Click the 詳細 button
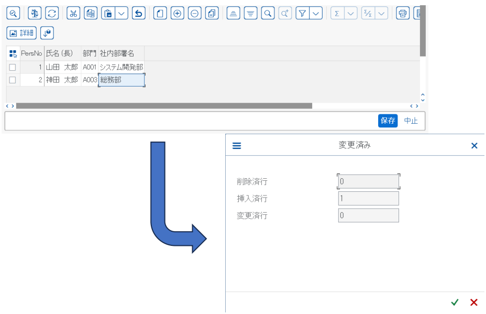Screen dimensions: 486x314 (21, 33)
